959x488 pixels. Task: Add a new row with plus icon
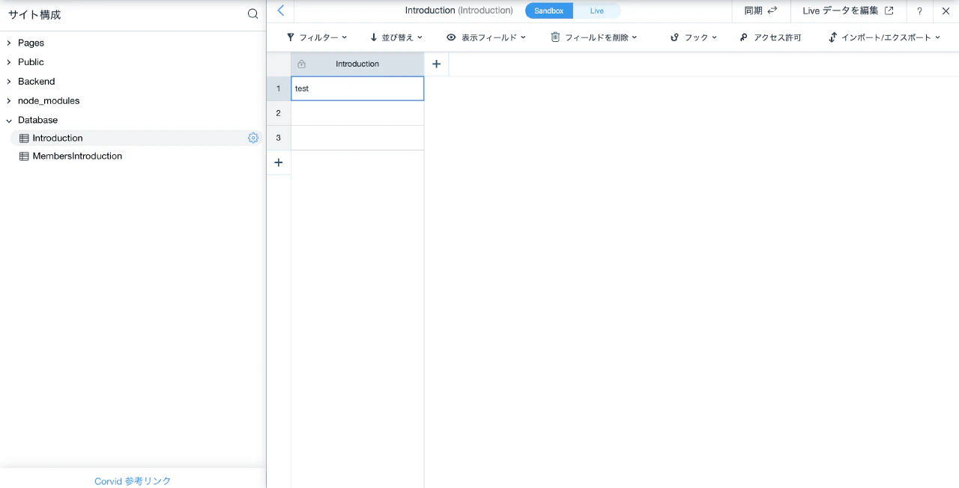(x=279, y=162)
